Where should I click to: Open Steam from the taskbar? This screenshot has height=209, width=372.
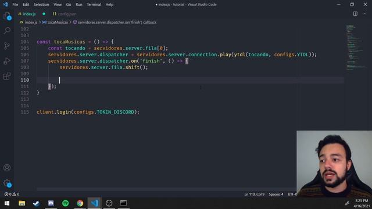36,203
